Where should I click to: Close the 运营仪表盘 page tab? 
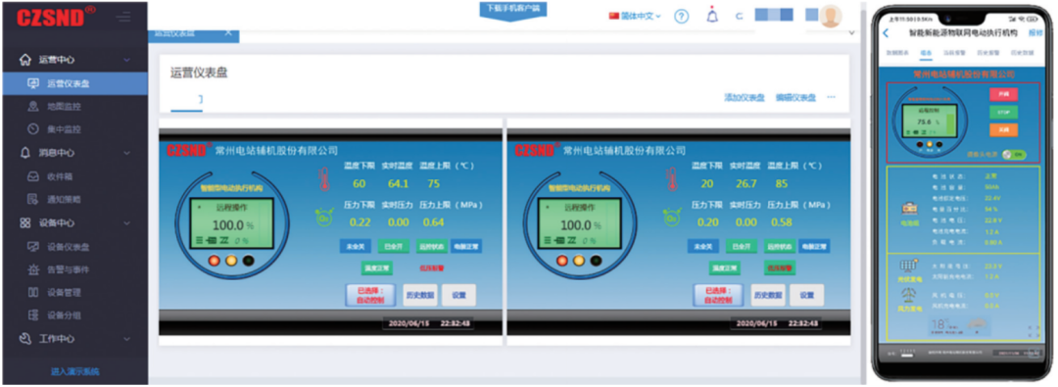click(227, 32)
